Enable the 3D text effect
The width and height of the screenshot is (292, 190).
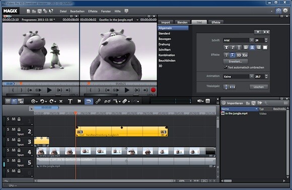coord(239,55)
